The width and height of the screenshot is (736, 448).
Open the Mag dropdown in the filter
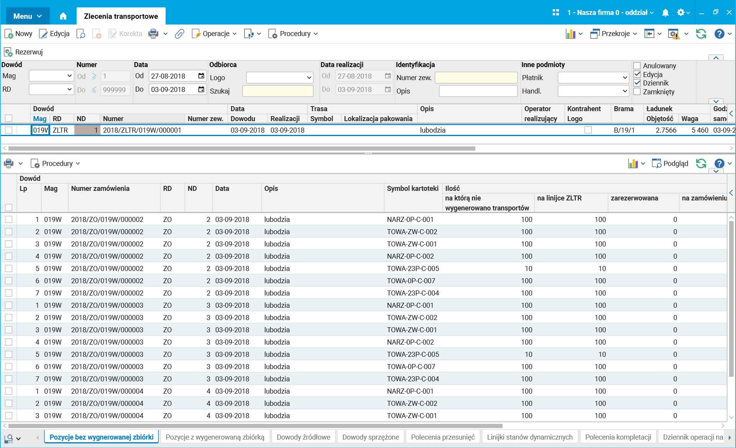point(51,76)
